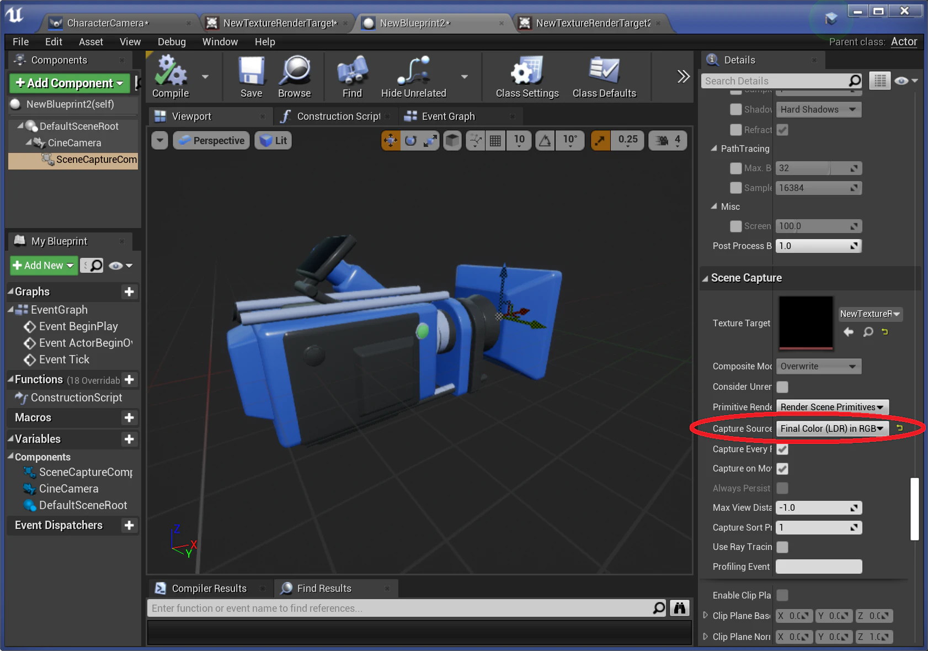928x651 pixels.
Task: Select translate gizmo tool in viewport
Action: point(391,141)
